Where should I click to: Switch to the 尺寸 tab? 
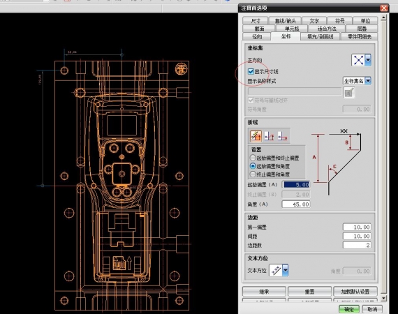pos(256,20)
